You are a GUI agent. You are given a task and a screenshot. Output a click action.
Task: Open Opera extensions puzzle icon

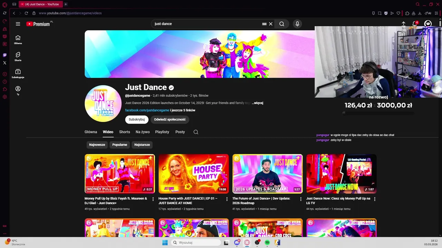[407, 13]
